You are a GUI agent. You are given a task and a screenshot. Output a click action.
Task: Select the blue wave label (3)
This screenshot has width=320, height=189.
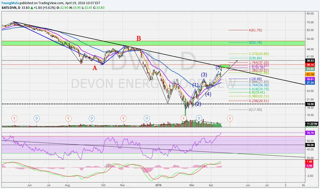204,75
